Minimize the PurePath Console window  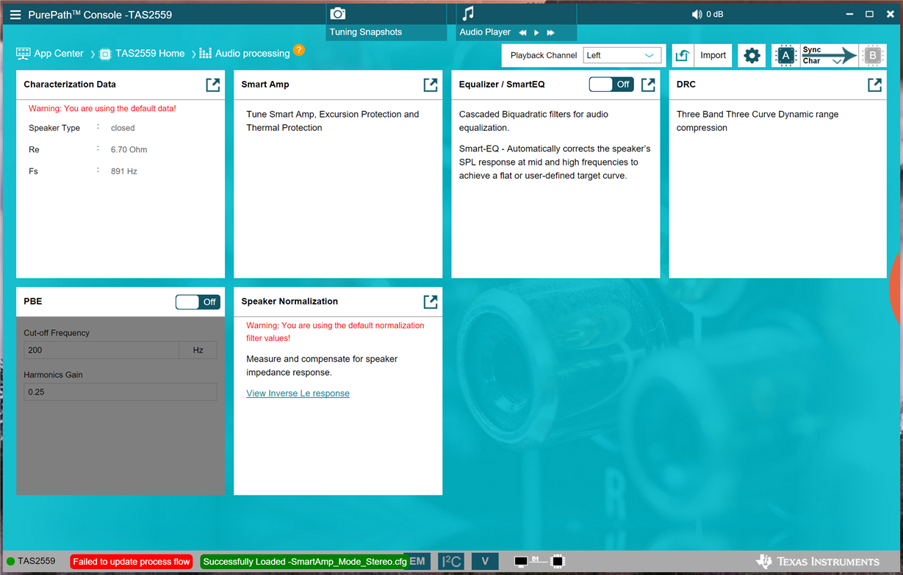[849, 15]
